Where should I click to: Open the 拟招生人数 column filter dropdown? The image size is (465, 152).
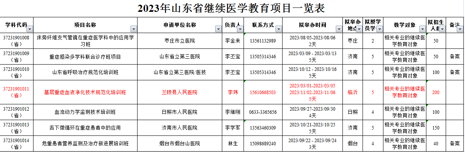(443, 29)
